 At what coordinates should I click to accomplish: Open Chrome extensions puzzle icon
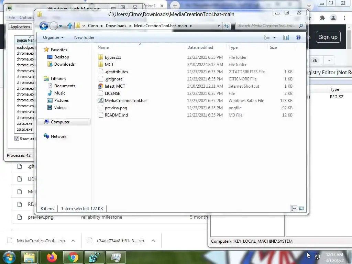322,18
